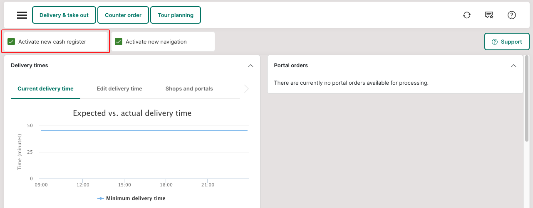This screenshot has height=208, width=533.
Task: Click the refresh sync icon
Action: coord(467,15)
